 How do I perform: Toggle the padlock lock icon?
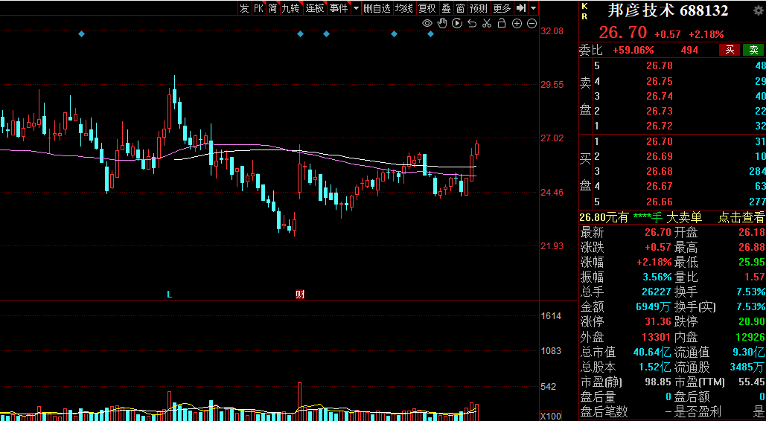[x=502, y=23]
